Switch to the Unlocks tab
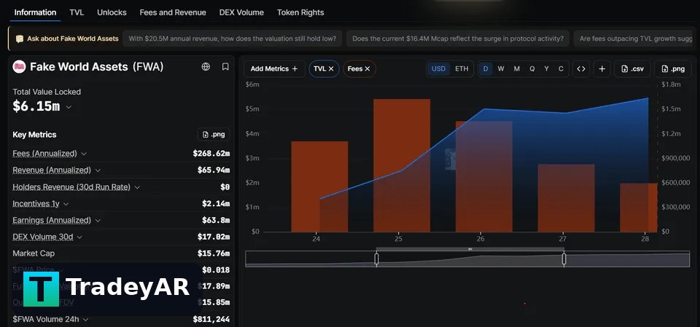This screenshot has height=327, width=700. coord(112,12)
